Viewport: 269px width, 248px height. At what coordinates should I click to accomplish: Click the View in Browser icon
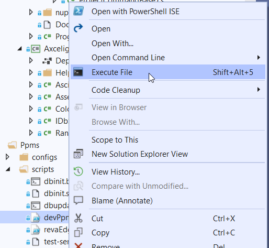click(x=79, y=107)
